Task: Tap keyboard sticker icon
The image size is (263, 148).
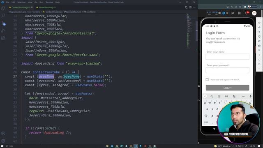Action: point(219,96)
